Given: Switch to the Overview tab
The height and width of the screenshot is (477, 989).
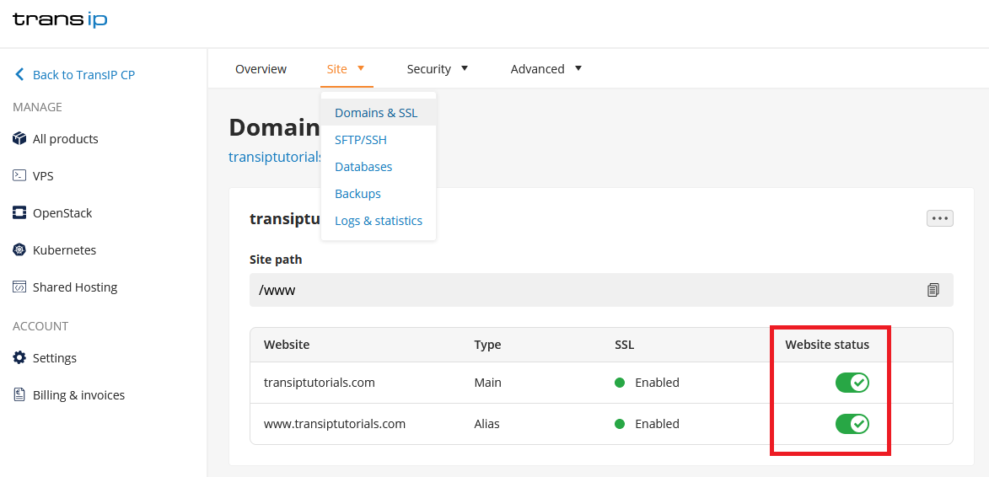Looking at the screenshot, I should 261,68.
